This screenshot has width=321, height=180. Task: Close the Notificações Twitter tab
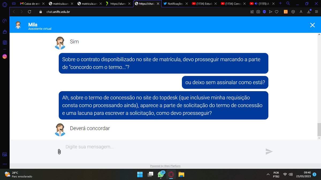[186, 4]
